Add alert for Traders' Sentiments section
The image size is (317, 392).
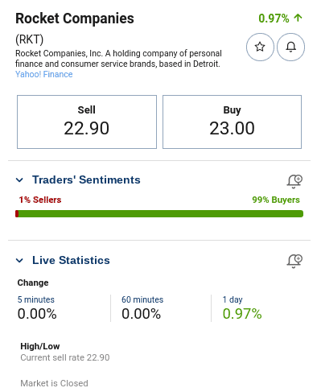click(294, 181)
